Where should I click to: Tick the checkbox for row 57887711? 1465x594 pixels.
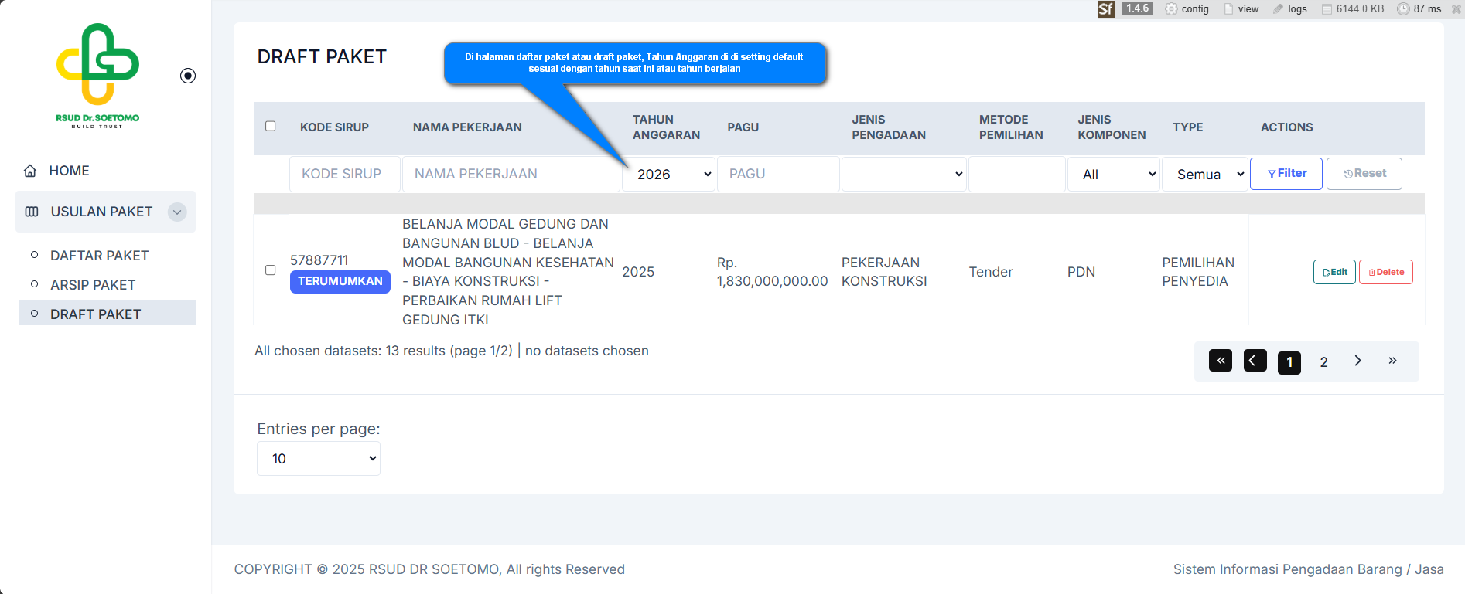tap(271, 270)
